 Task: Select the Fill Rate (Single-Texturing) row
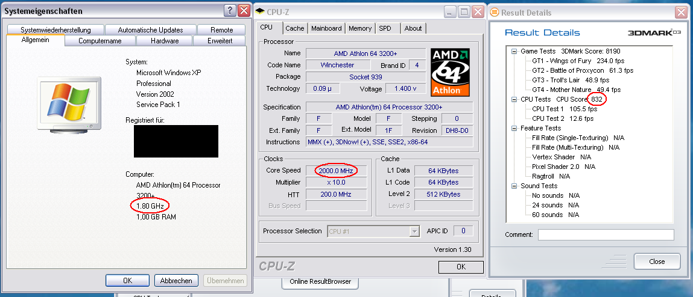click(578, 138)
